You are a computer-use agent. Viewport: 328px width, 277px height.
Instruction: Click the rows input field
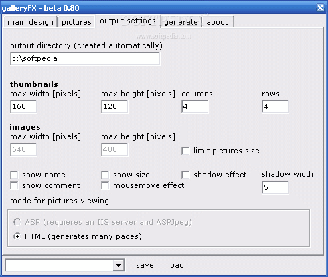[275, 106]
